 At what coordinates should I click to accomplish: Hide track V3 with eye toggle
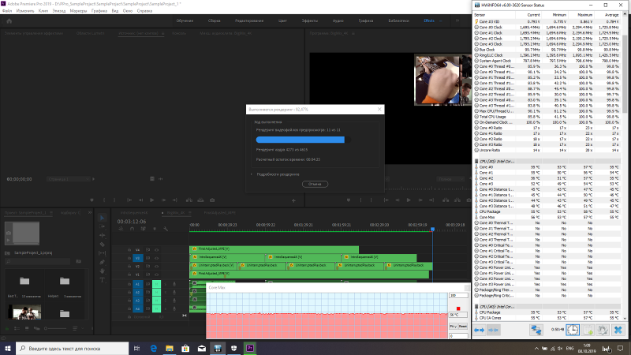click(x=156, y=258)
